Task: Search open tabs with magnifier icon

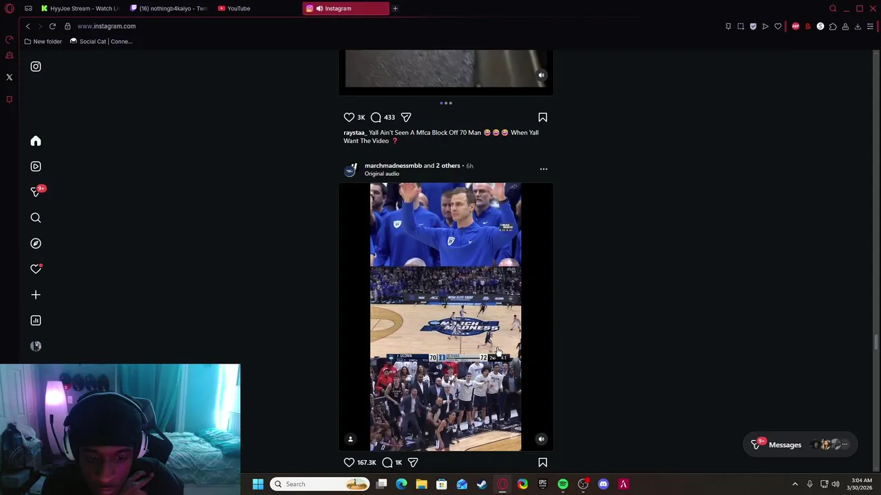Action: pyautogui.click(x=833, y=8)
